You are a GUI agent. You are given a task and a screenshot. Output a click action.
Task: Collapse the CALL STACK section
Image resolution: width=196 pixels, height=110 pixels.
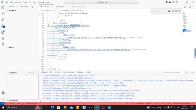[13, 73]
